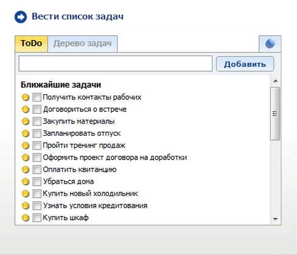Click the blue arrow icon beside Вести список задач
297x255 pixels.
coord(21,17)
